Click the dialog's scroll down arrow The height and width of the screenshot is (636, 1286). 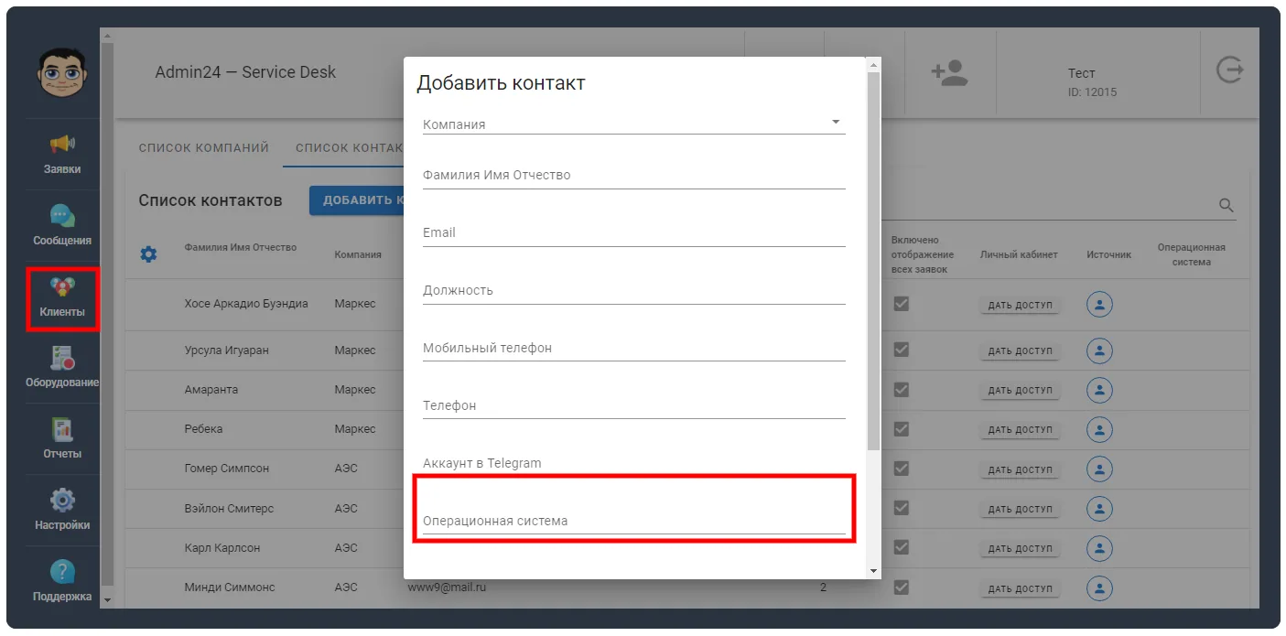pyautogui.click(x=873, y=571)
